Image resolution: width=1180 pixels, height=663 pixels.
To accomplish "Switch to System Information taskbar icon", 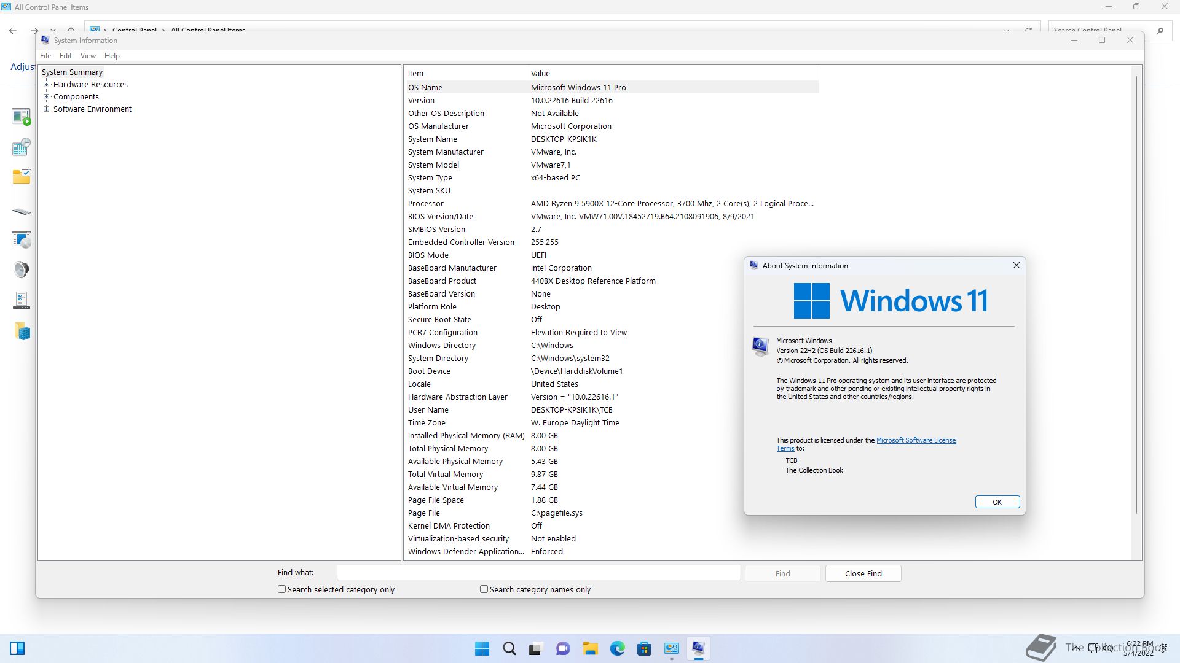I will tap(698, 648).
